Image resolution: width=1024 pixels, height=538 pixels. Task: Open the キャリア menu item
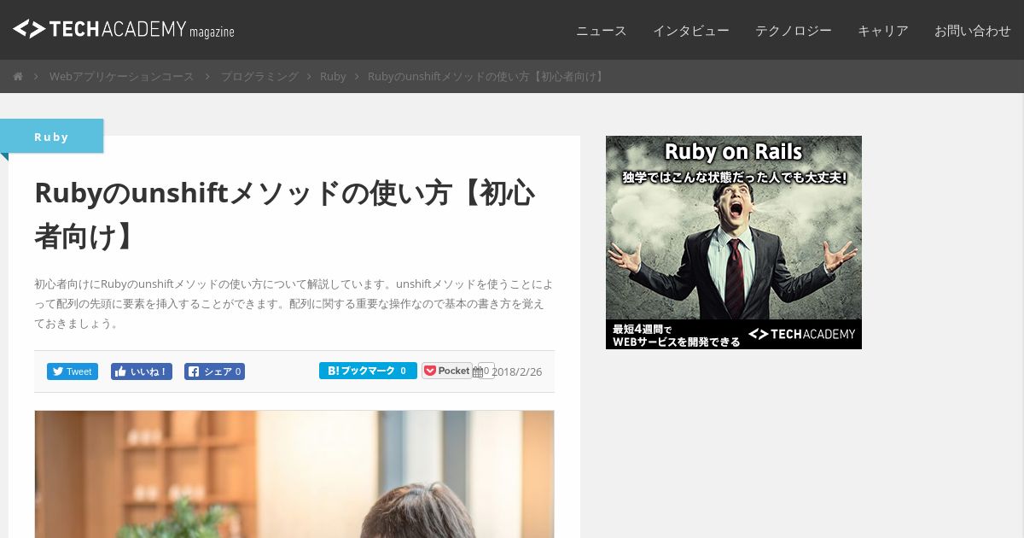[x=883, y=31]
